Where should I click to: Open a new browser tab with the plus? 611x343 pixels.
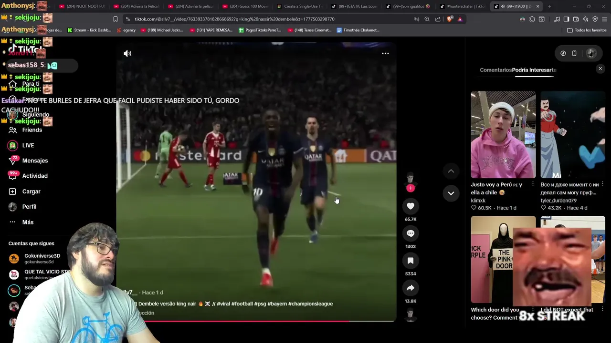coord(549,6)
